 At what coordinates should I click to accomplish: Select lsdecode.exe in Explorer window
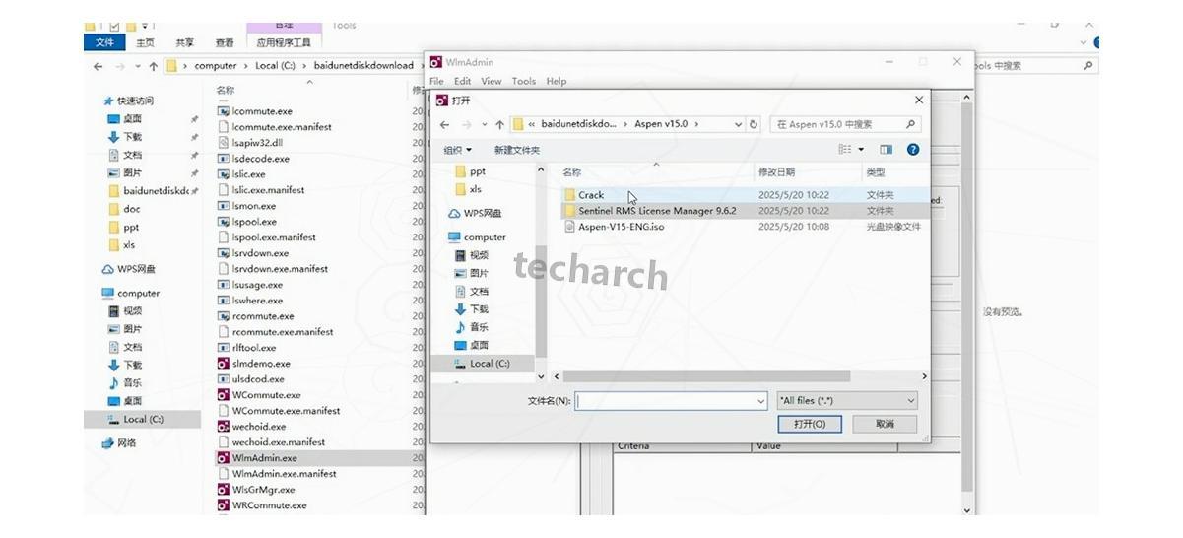pyautogui.click(x=253, y=159)
